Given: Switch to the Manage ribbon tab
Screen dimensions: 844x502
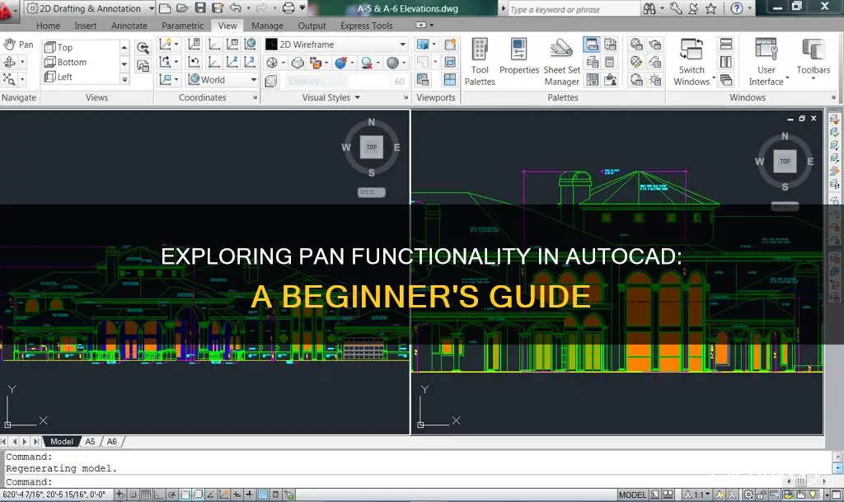Looking at the screenshot, I should point(267,26).
